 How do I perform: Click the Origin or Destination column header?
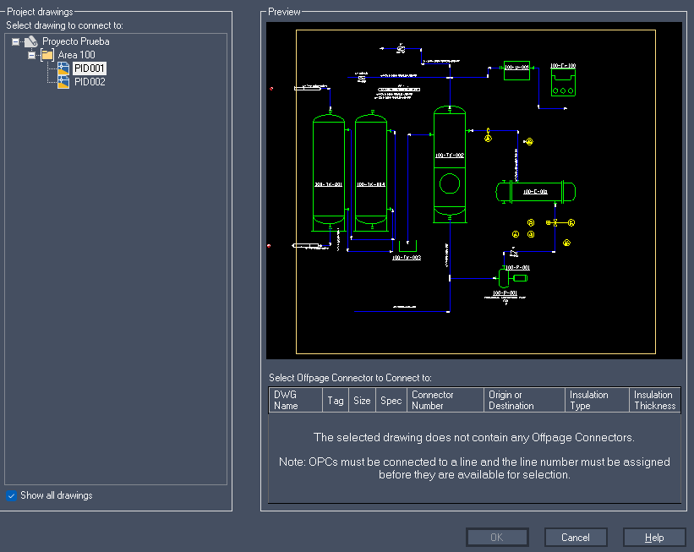coord(524,400)
